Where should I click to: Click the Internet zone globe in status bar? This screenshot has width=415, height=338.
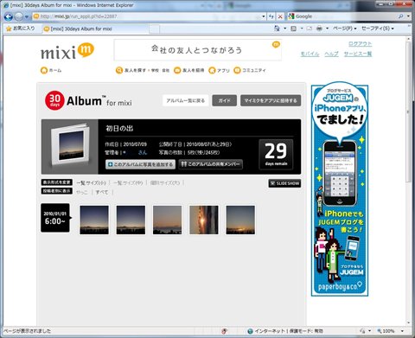point(250,331)
